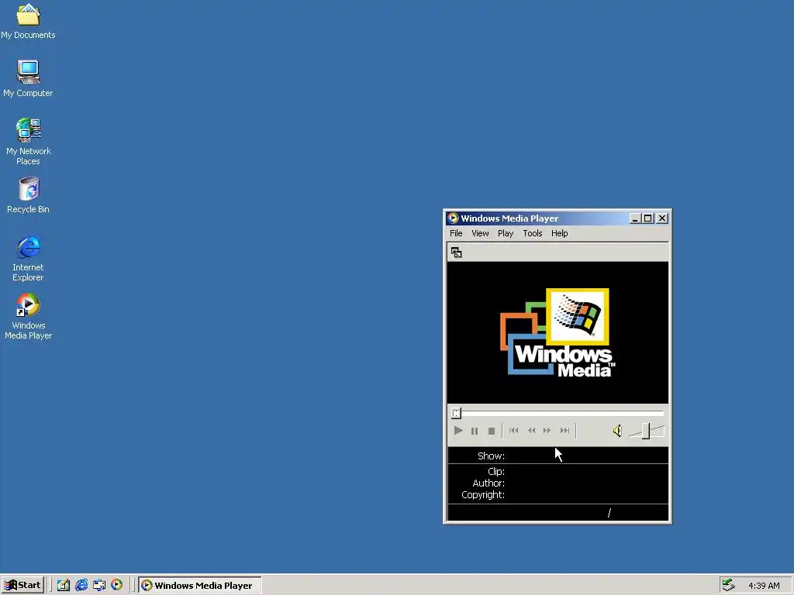This screenshot has width=794, height=595.
Task: Launch Internet Explorer from quick launch
Action: tap(81, 585)
